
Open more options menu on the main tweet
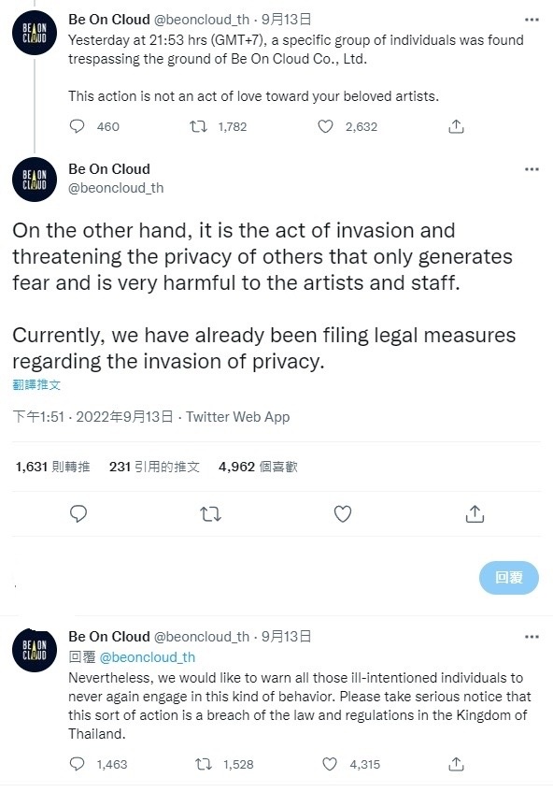pos(532,169)
